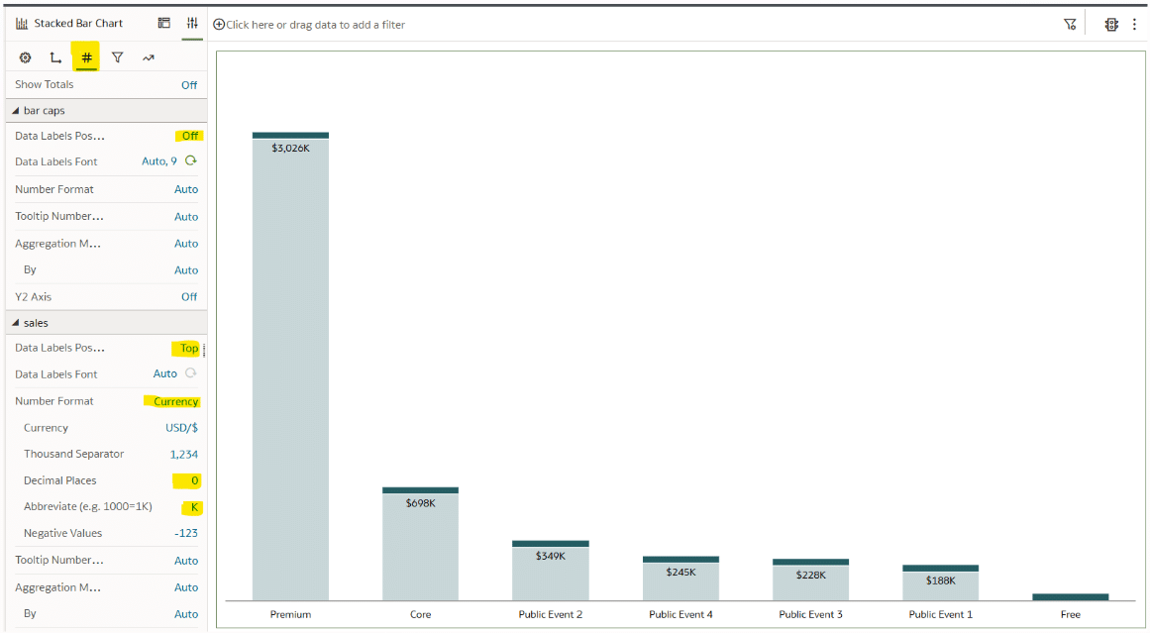
Task: Collapse the sales section
Action: click(17, 322)
